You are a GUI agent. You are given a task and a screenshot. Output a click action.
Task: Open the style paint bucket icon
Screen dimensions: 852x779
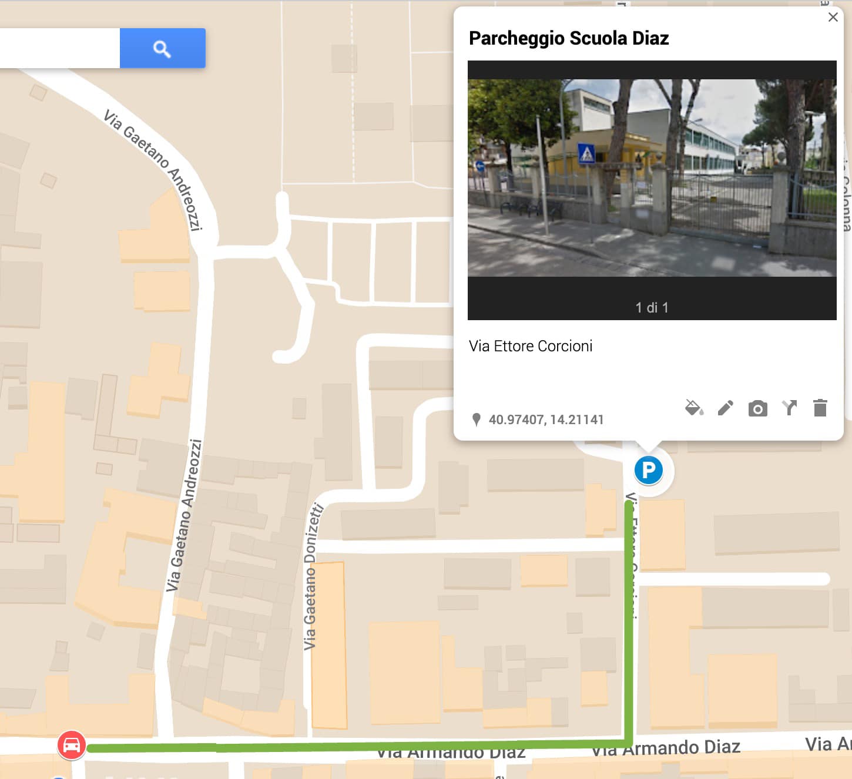694,408
